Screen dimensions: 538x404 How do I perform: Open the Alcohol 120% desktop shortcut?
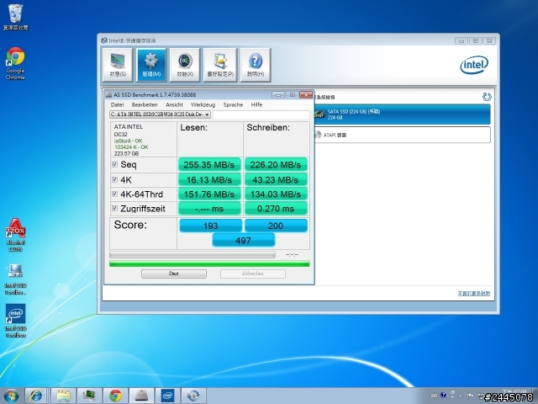coord(15,235)
